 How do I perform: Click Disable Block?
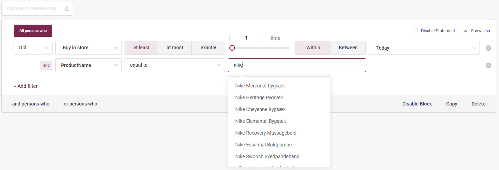click(417, 104)
